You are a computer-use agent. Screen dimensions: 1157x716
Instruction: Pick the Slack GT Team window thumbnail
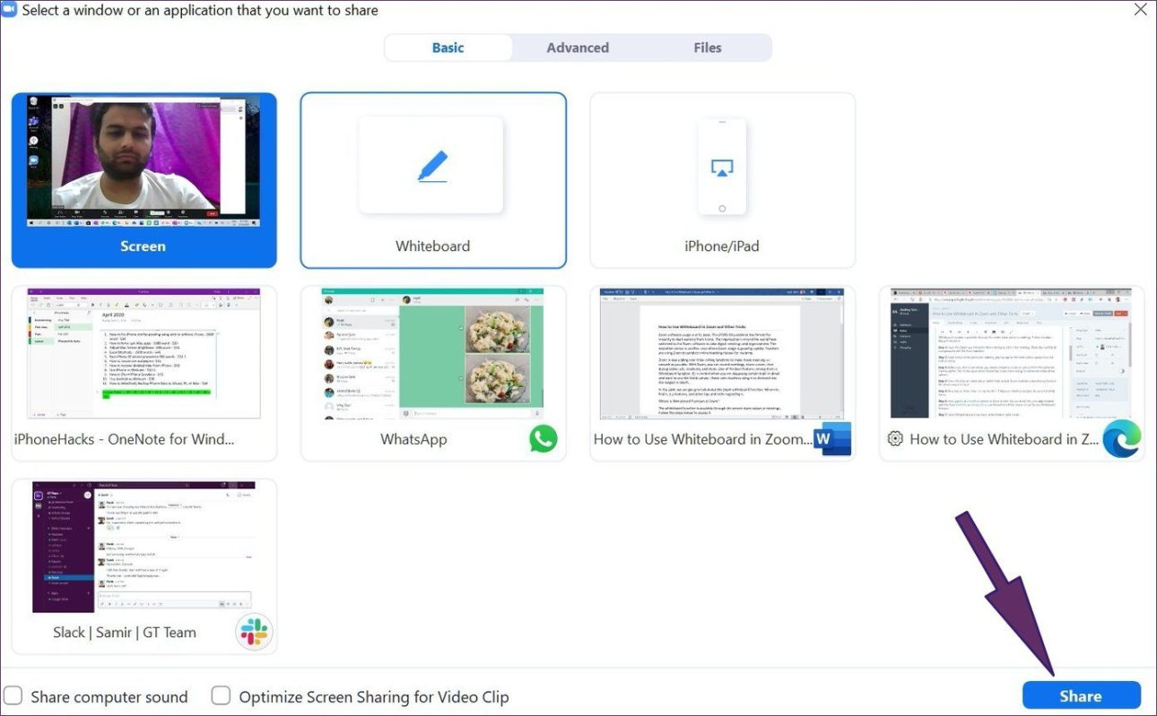tap(144, 547)
